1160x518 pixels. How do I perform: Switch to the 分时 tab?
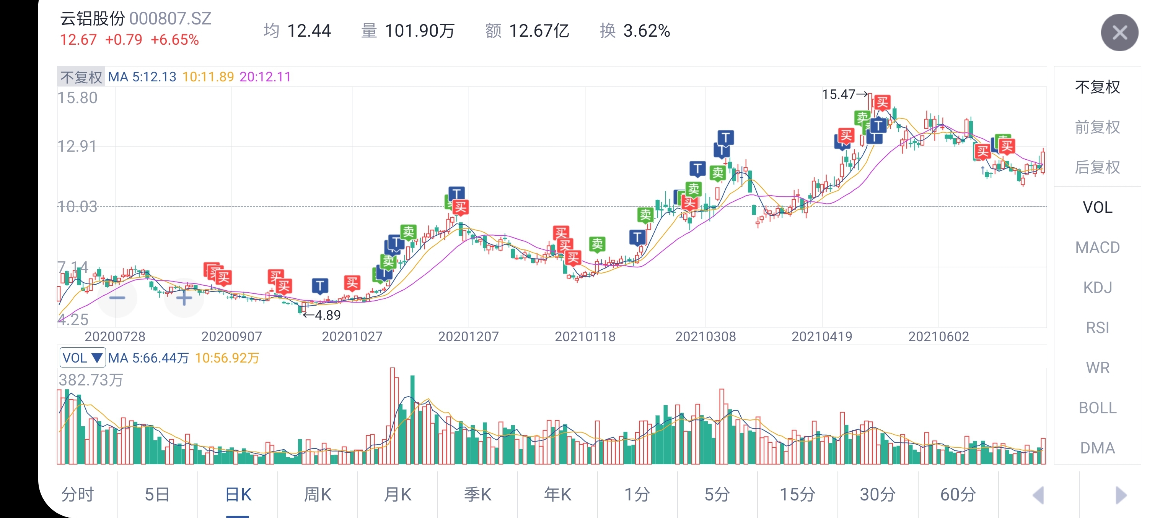(x=77, y=495)
